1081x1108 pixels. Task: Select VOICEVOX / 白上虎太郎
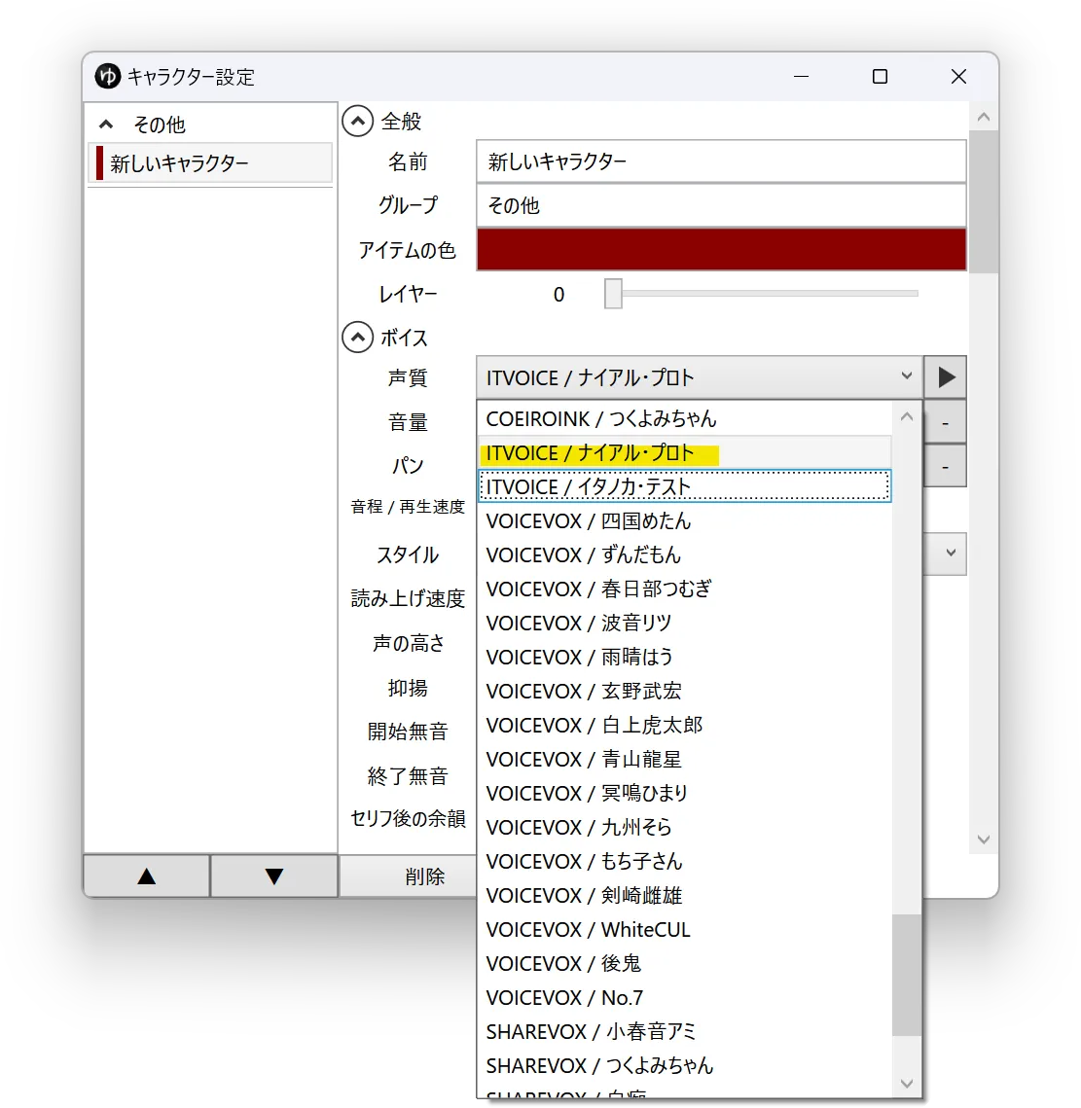pos(684,725)
